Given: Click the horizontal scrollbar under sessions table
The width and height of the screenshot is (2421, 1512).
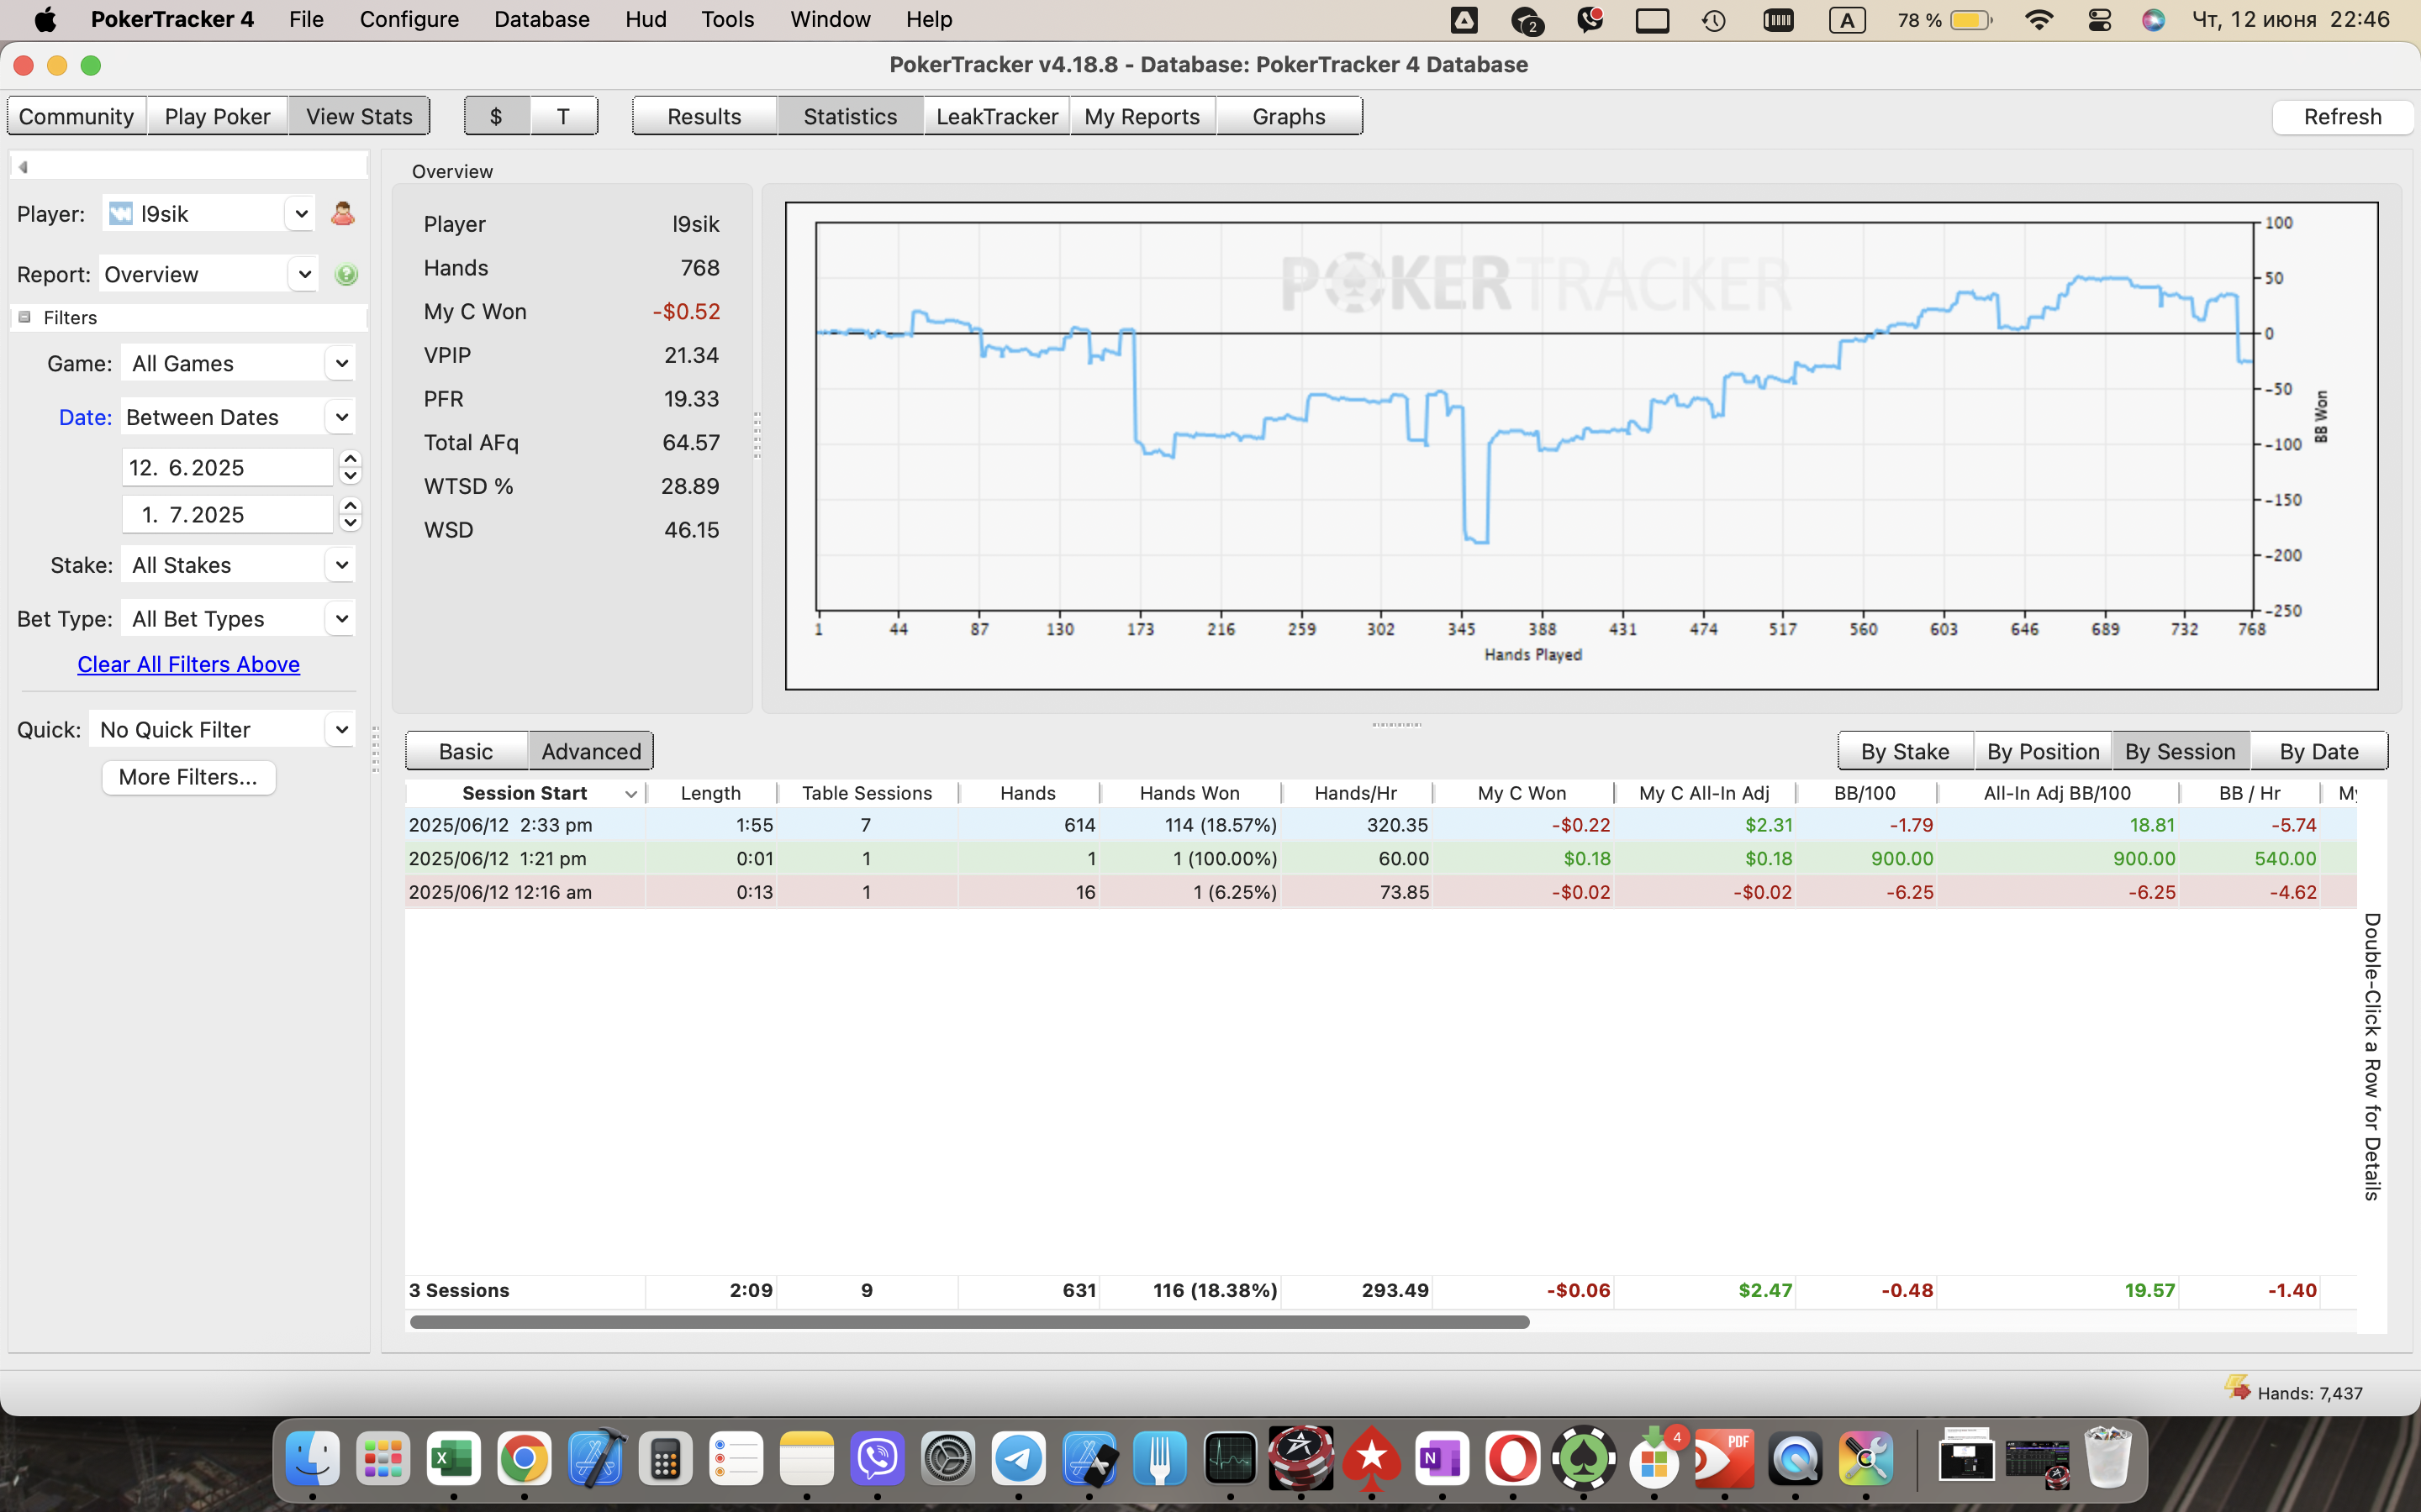Looking at the screenshot, I should tap(969, 1322).
